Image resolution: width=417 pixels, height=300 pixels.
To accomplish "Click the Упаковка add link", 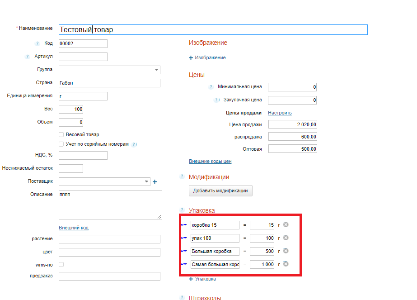I will coord(206,279).
